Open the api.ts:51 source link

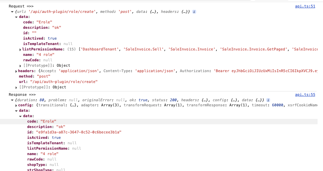[305, 6]
